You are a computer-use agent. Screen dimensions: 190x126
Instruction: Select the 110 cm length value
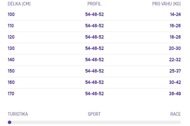coord(11,26)
